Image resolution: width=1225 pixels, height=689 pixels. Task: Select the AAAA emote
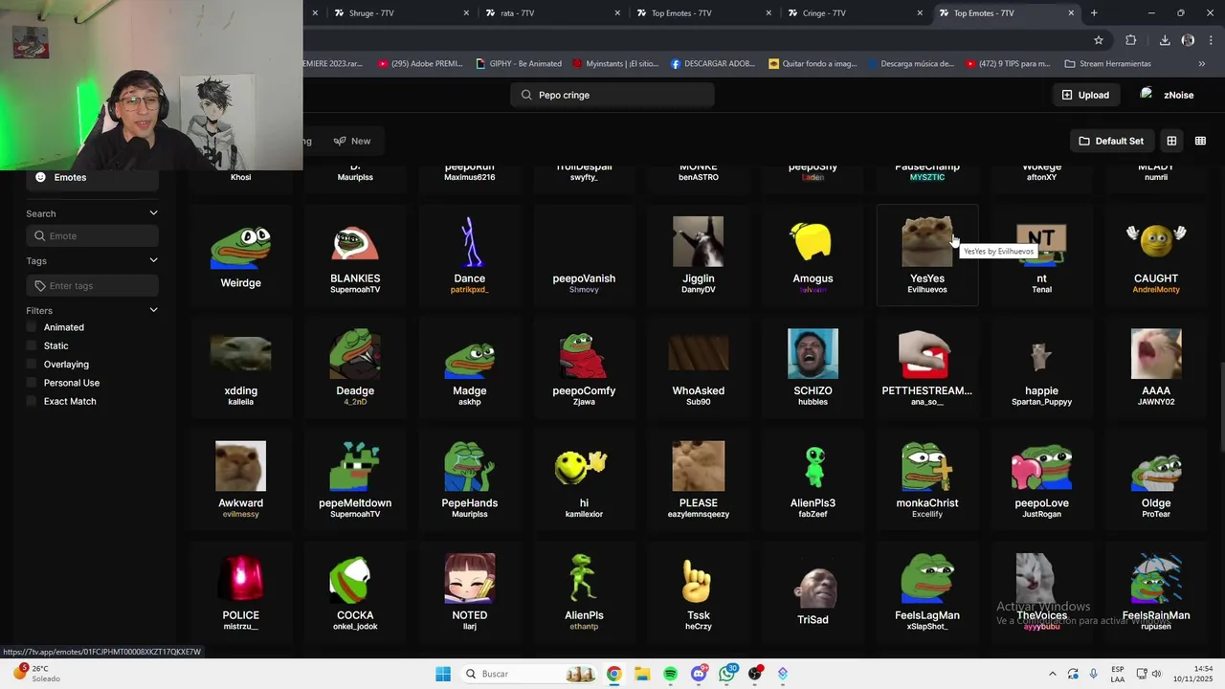(1156, 367)
